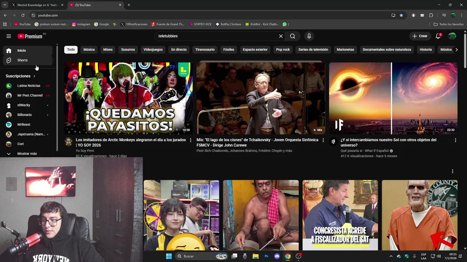This screenshot has width=467, height=262.
Task: Open the Instagram bookmark
Action: (x=81, y=24)
